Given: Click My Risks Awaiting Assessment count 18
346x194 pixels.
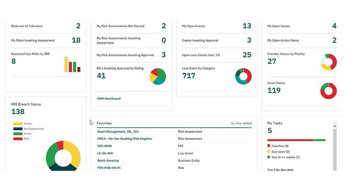Looking at the screenshot, I should coord(76,40).
